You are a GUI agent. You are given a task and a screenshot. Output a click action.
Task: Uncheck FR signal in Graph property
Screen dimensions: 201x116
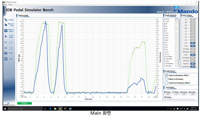pos(165,24)
